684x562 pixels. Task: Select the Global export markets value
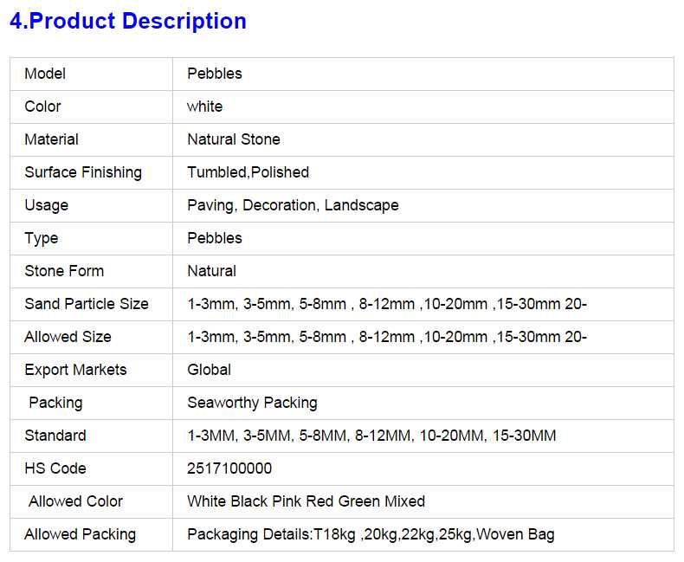coord(210,370)
